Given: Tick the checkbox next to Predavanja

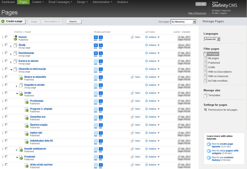Looking at the screenshot, I should (x=6, y=101).
